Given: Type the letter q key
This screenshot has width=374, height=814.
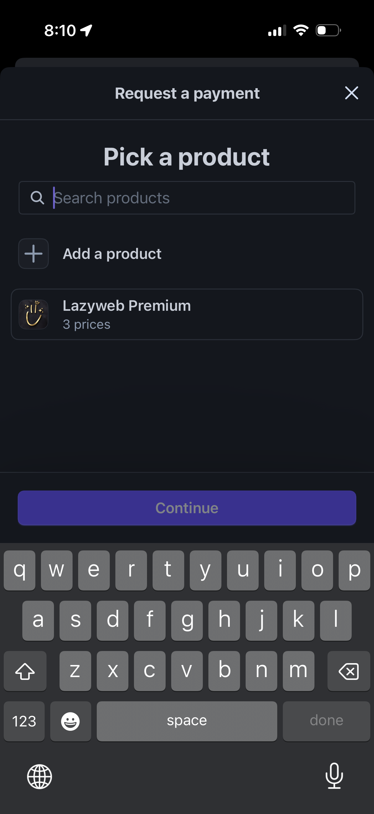Looking at the screenshot, I should point(20,570).
